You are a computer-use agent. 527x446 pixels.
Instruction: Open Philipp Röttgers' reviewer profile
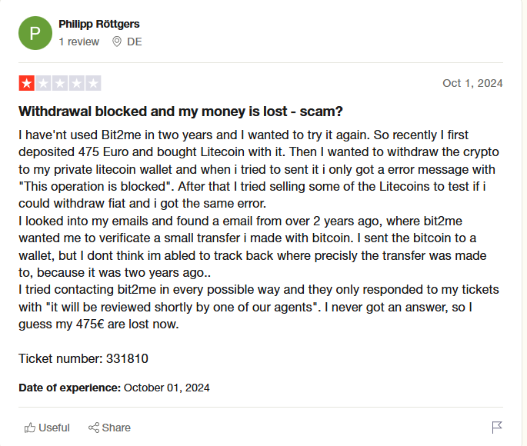point(99,25)
